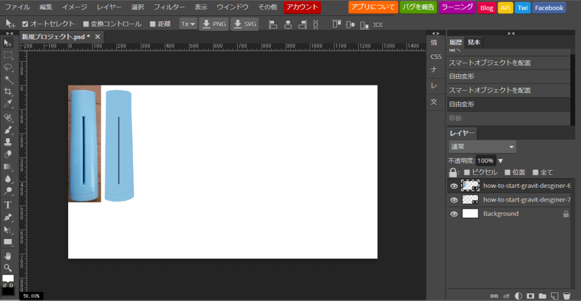Click align horizontal centers icon
This screenshot has width=581, height=301.
point(288,24)
